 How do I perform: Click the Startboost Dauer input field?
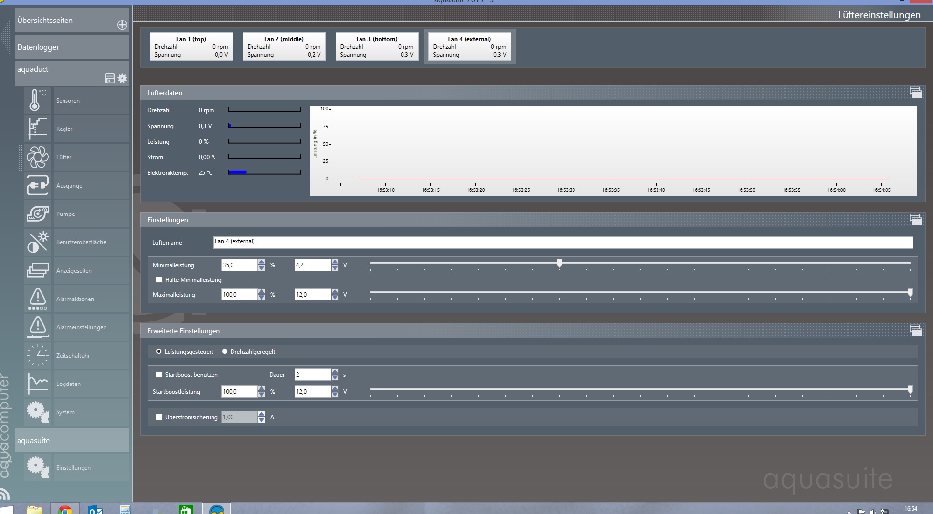click(x=313, y=374)
